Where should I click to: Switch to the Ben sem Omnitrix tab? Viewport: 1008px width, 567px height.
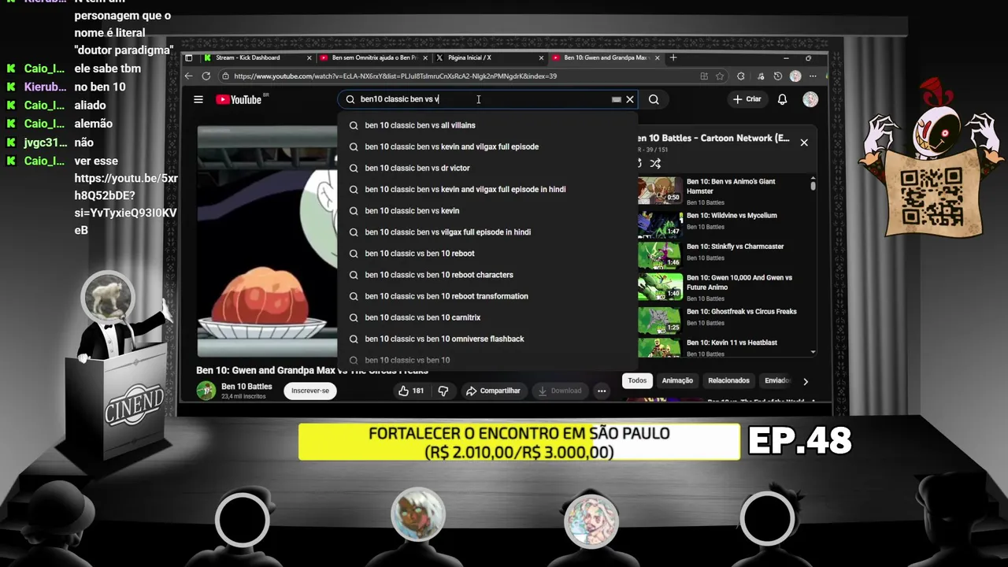tap(375, 57)
